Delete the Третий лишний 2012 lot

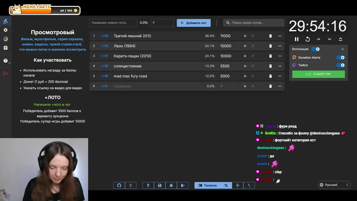(x=270, y=36)
